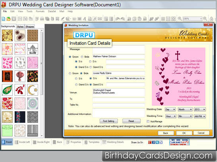The width and height of the screenshot is (217, 162).
Task: Click the backgrounds panel scroll down arrow
Action: click(42, 136)
